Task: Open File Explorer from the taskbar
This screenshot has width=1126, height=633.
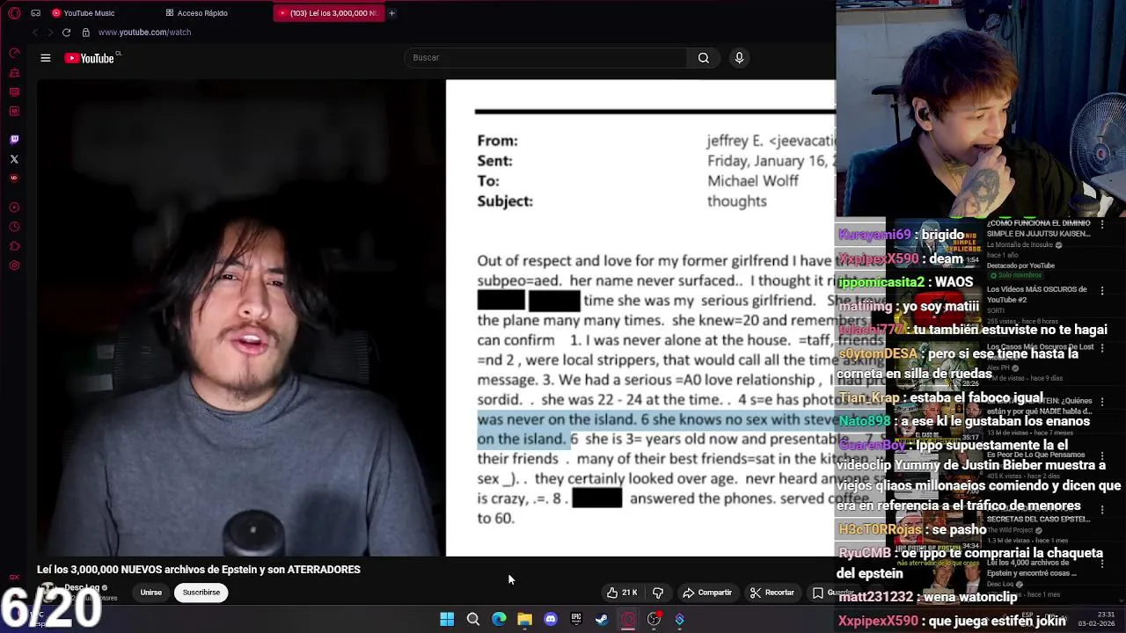Action: tap(524, 620)
